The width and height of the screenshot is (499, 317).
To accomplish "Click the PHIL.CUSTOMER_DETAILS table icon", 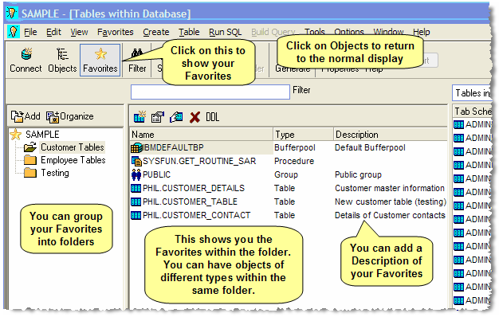I will click(x=136, y=188).
